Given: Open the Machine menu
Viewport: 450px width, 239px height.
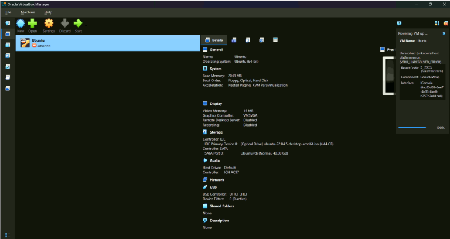Looking at the screenshot, I should 28,12.
